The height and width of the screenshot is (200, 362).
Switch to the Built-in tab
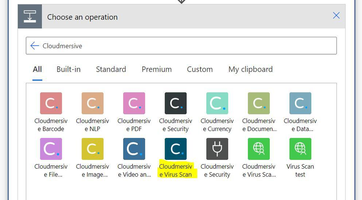point(68,69)
